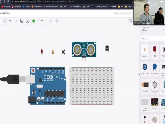This screenshot has width=165, height=124.
Task: Open the Instagram bookmark
Action: tap(16, 6)
